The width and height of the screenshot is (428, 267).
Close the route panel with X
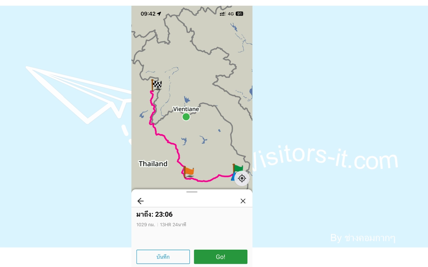(243, 201)
